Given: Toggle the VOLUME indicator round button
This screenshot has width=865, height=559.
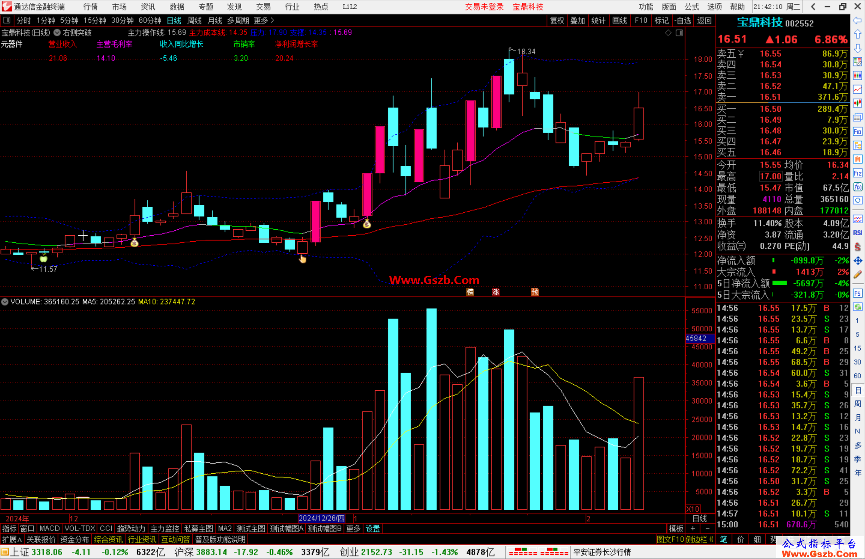Looking at the screenshot, I should click(5, 302).
